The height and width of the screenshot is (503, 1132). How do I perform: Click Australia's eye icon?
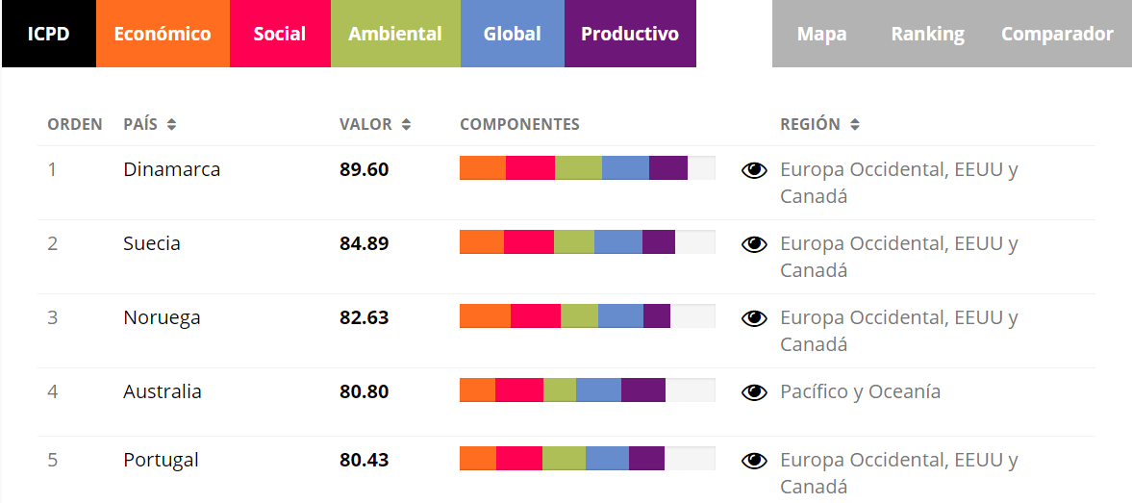pos(754,392)
